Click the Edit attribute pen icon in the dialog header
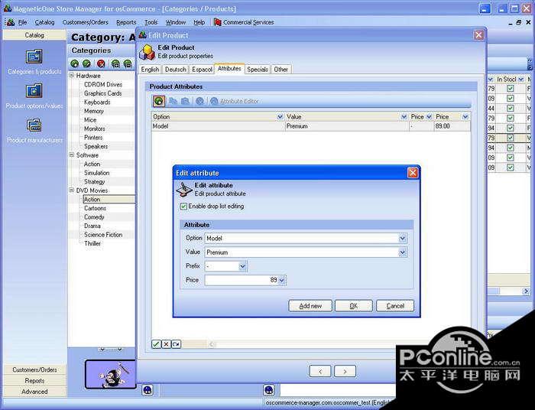The height and width of the screenshot is (410, 535). (x=184, y=190)
